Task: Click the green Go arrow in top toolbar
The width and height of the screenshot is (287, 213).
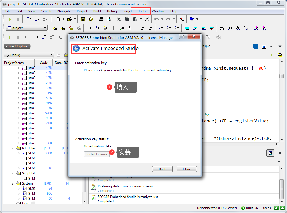Action: coord(10,19)
